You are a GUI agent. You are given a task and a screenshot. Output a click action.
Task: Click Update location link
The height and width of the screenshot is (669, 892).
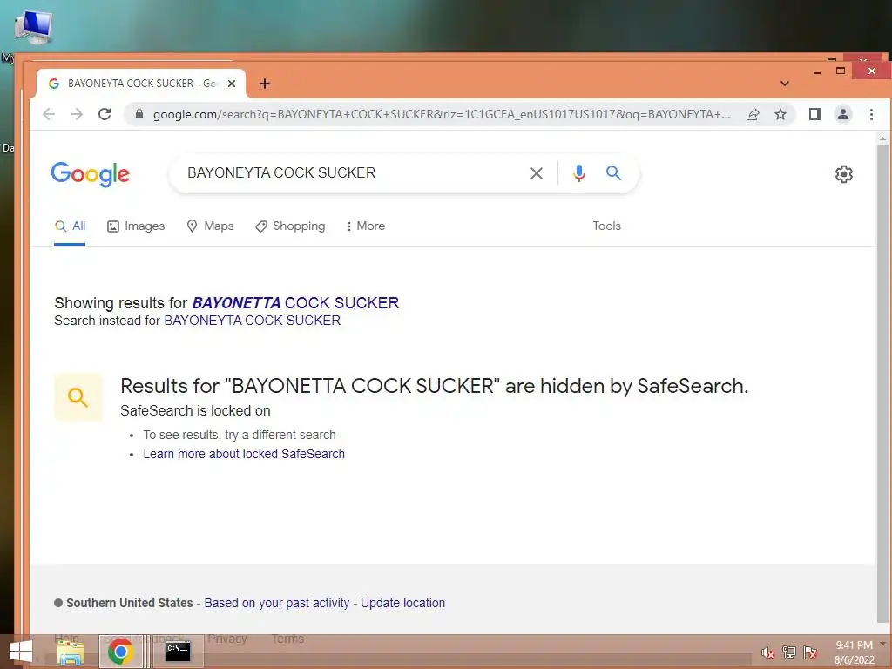[x=402, y=603]
